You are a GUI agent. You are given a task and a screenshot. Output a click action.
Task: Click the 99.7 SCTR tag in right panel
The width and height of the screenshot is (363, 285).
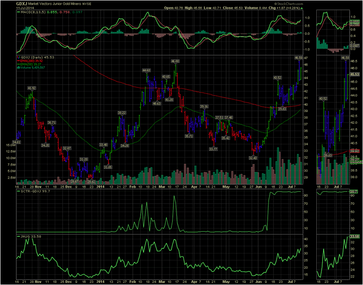(353, 191)
